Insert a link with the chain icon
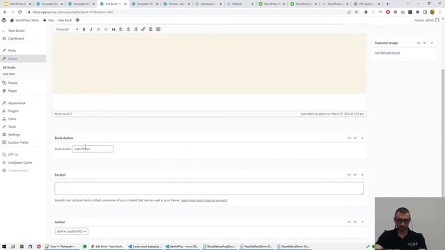445x250 pixels. point(143,29)
